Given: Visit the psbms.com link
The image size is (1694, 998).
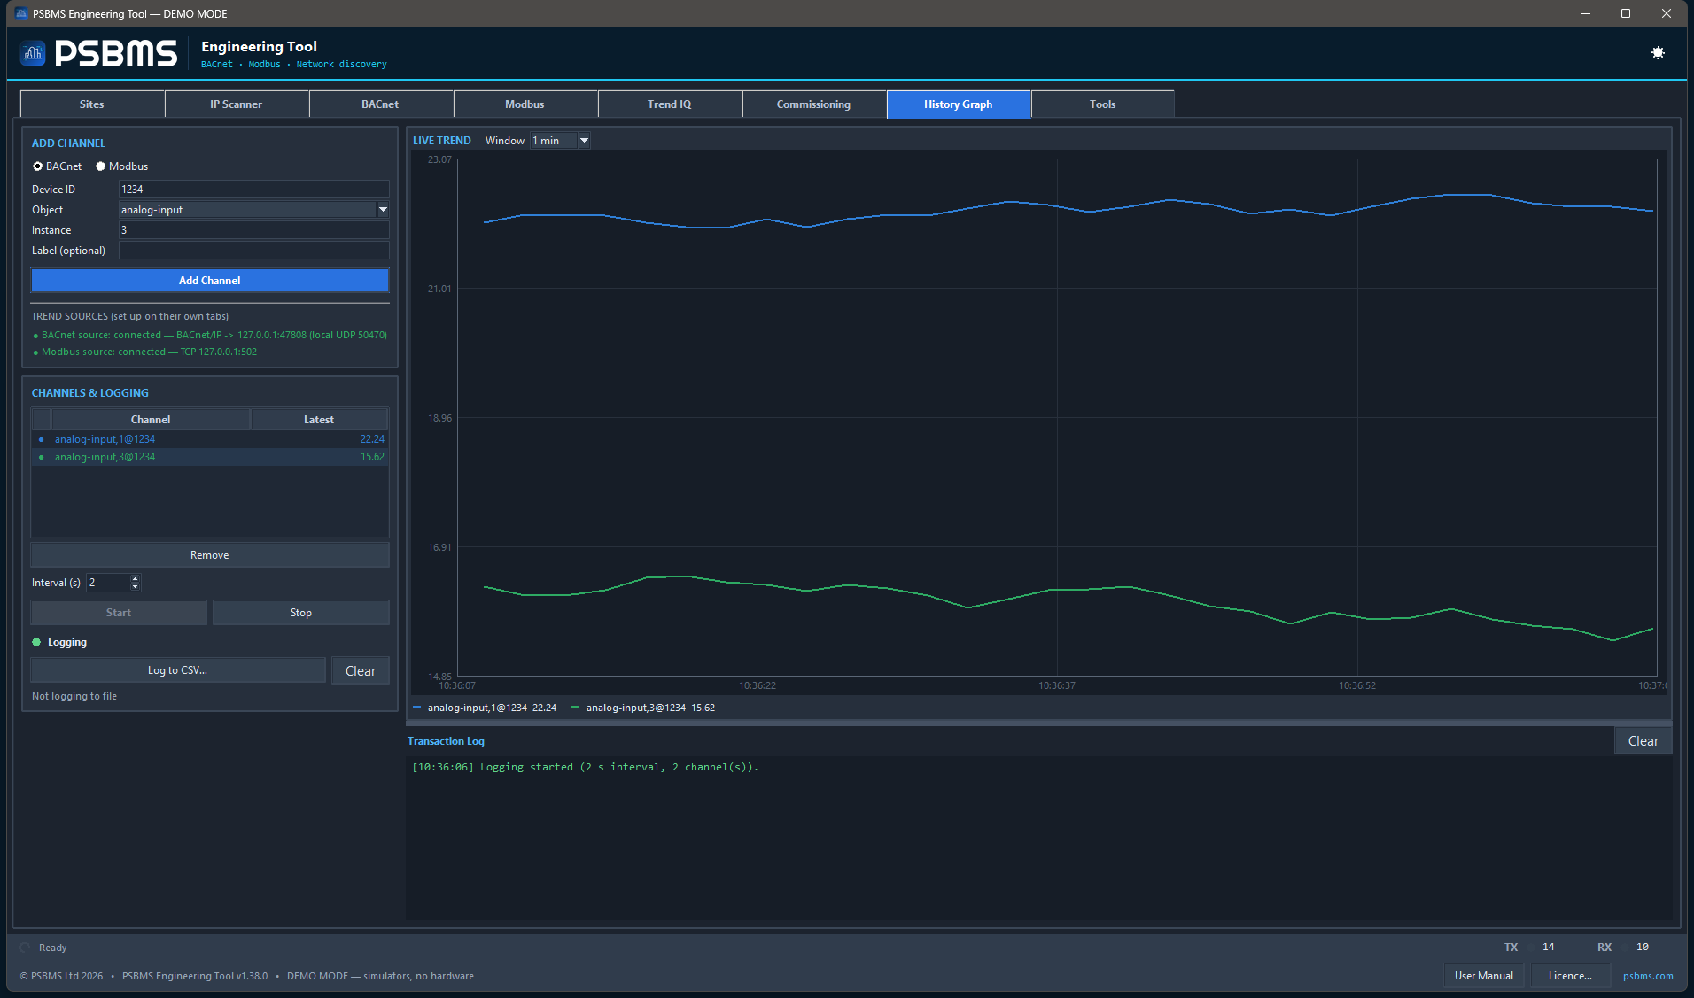Looking at the screenshot, I should tap(1648, 976).
